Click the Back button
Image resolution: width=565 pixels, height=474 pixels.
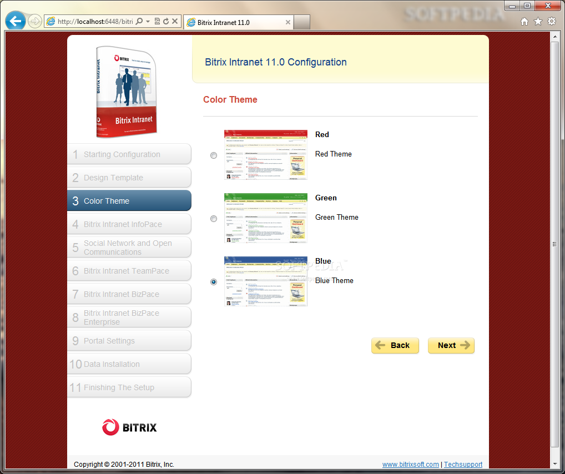click(x=395, y=345)
